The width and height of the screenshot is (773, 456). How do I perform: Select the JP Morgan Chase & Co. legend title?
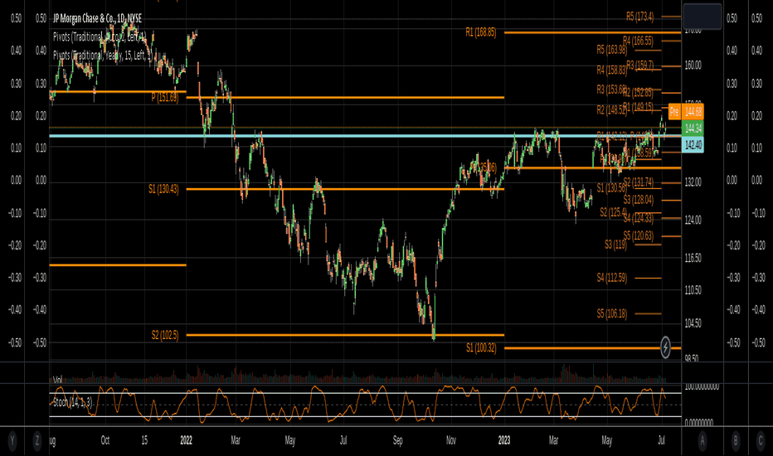pyautogui.click(x=97, y=18)
